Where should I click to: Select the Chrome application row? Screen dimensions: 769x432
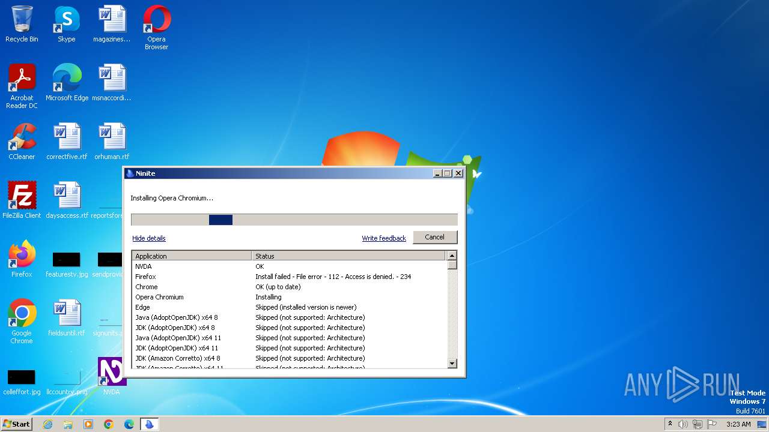tap(290, 287)
